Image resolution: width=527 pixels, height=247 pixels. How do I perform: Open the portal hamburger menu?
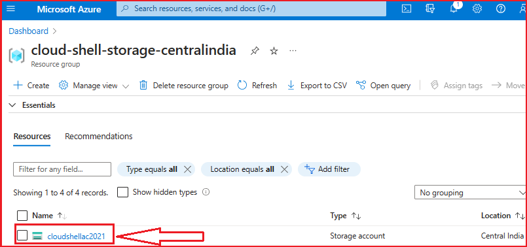click(x=10, y=8)
